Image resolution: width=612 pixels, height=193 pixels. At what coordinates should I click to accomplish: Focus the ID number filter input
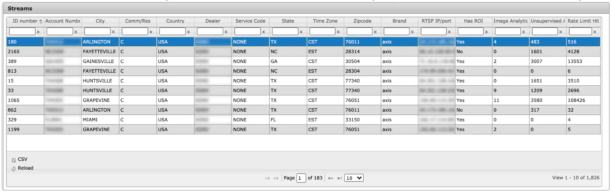(22, 31)
